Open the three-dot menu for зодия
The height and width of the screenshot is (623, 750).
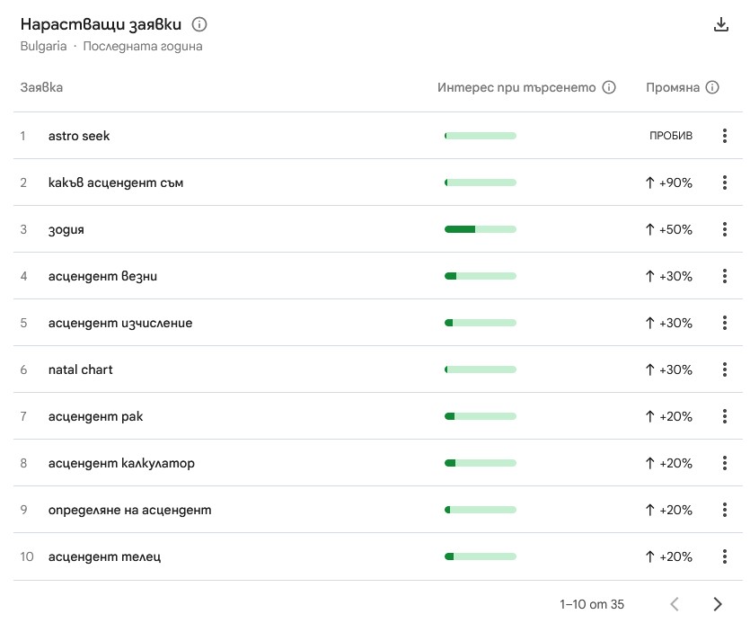[x=725, y=229]
